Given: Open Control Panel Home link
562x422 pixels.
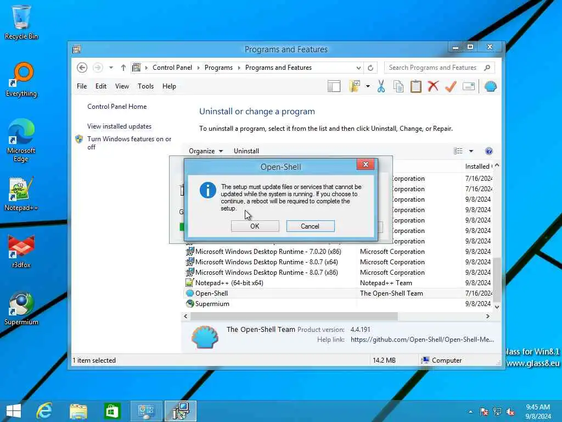Looking at the screenshot, I should tap(117, 107).
